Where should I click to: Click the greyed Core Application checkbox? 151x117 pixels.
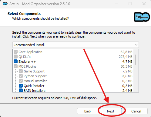click(15, 52)
